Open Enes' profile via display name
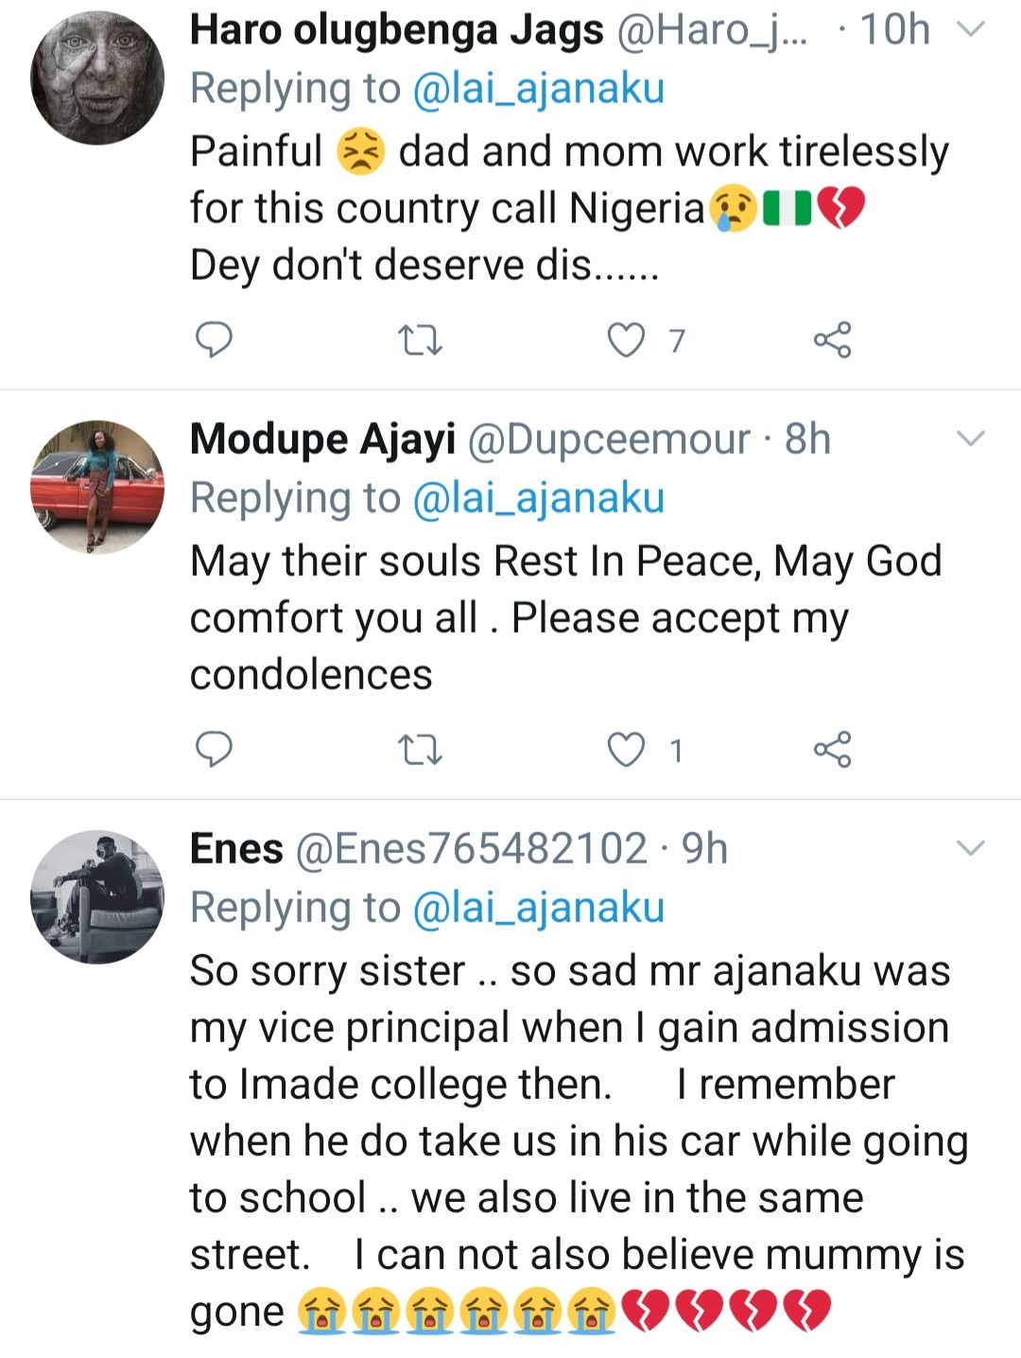The image size is (1021, 1358). click(236, 848)
